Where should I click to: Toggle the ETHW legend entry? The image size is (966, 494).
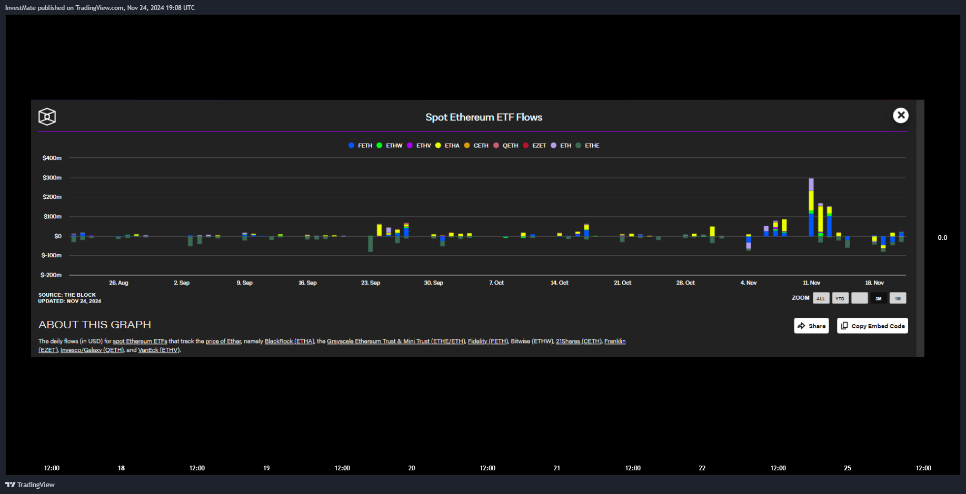click(390, 146)
